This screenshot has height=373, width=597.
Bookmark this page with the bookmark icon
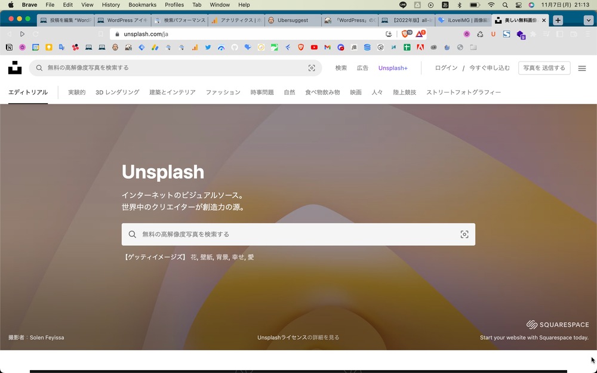[100, 34]
